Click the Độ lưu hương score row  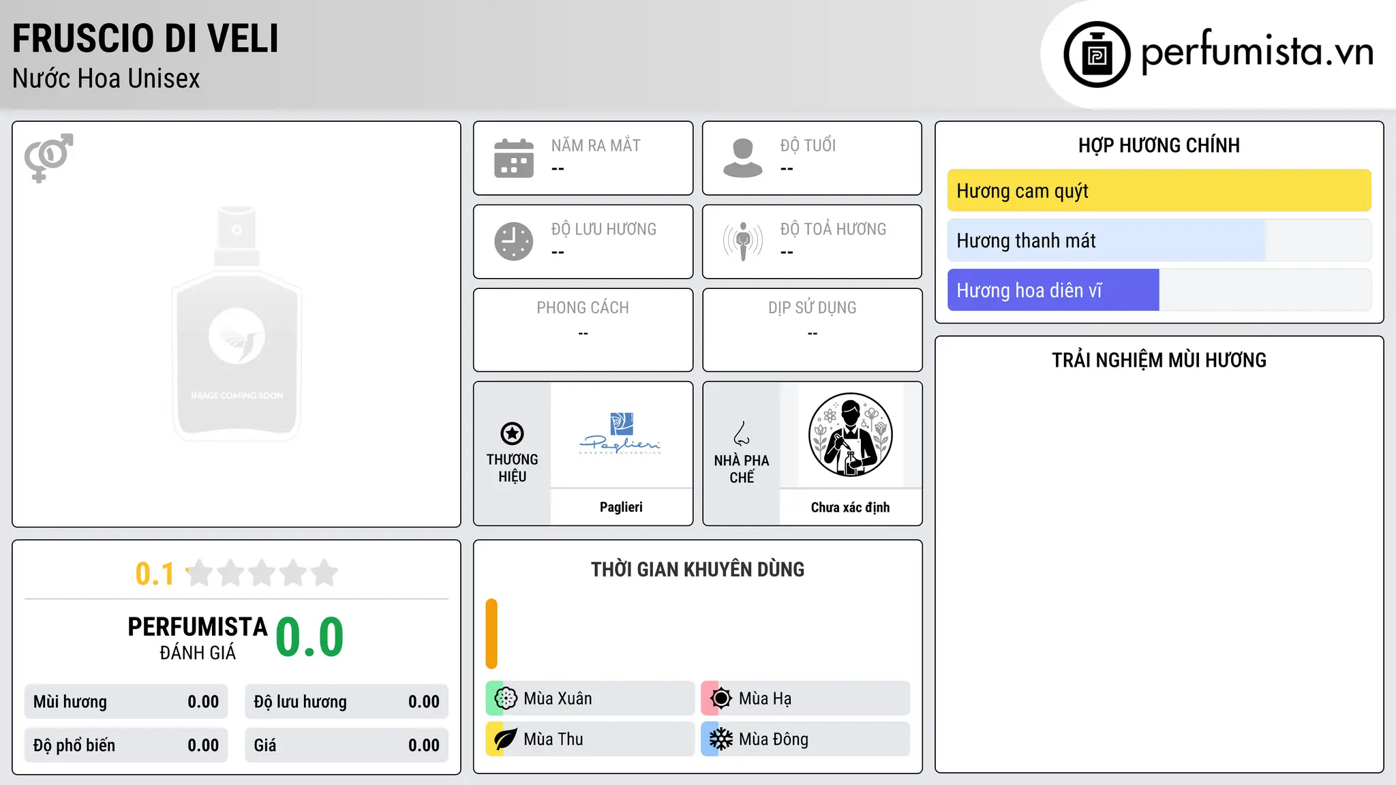[346, 702]
